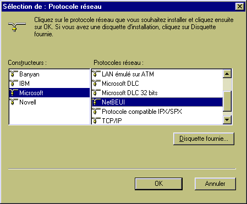This screenshot has height=204, width=247.
Task: Click the icon next to LAN émulé sur ATM
Action: 96,74
